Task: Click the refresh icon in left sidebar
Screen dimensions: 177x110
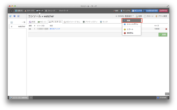Action: tap(11, 16)
